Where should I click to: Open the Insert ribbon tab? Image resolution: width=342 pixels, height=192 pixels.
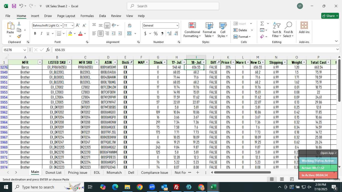[35, 16]
